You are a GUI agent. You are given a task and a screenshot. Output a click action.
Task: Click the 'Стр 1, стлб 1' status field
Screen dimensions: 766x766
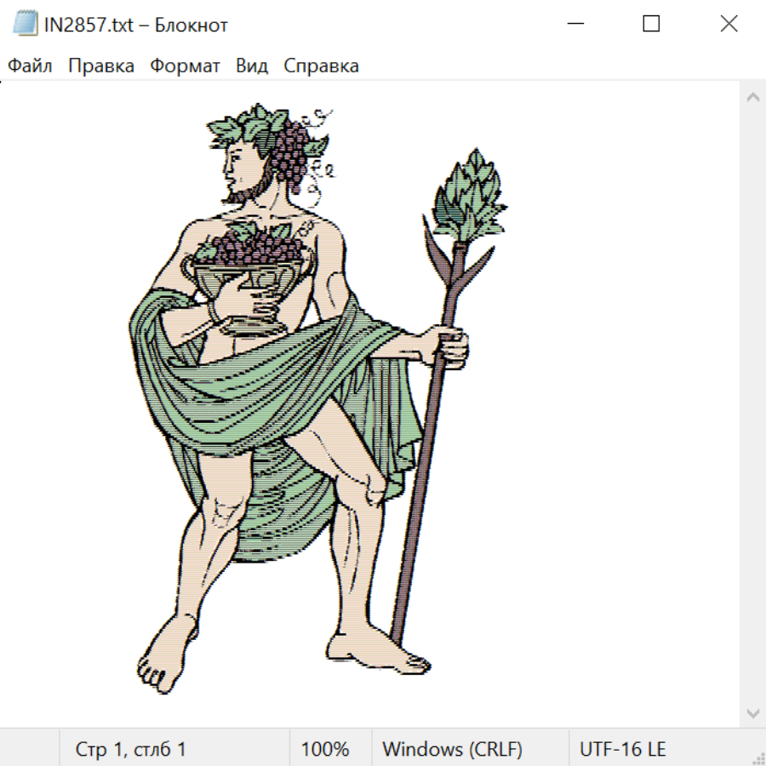[x=131, y=750]
